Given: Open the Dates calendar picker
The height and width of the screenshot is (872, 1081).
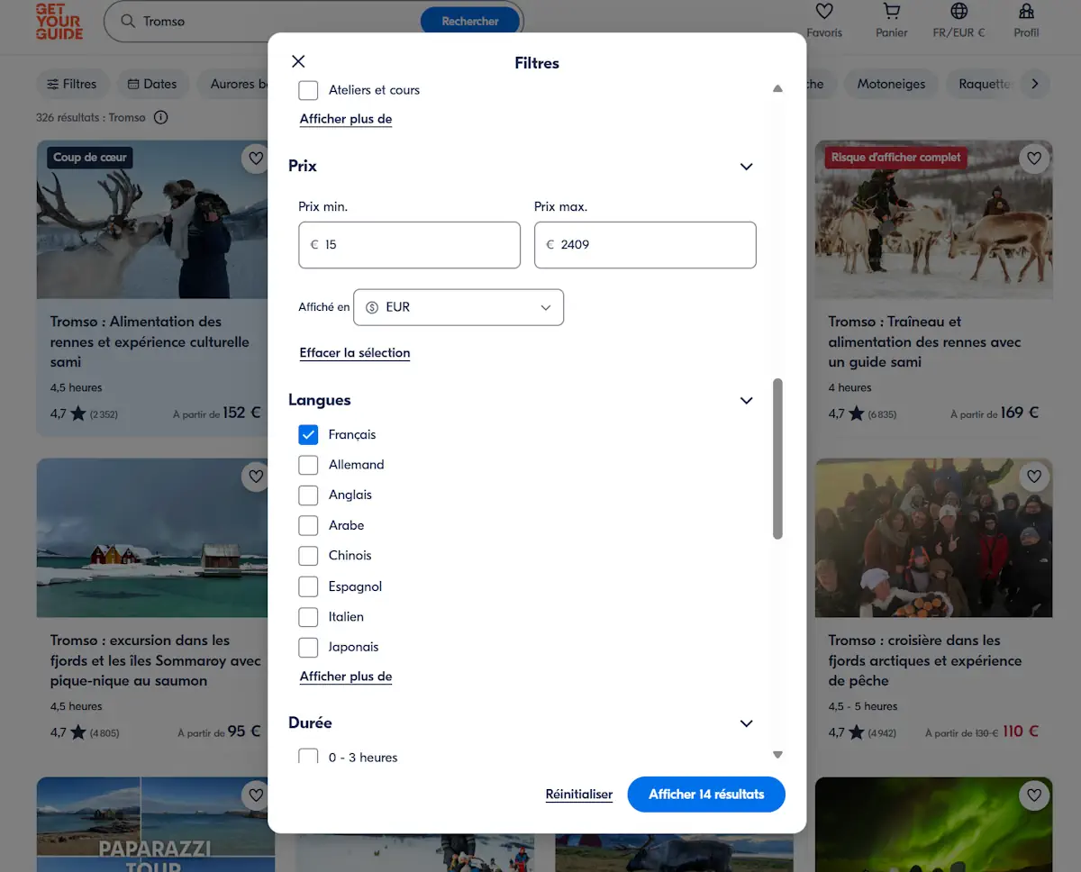Looking at the screenshot, I should (x=152, y=84).
